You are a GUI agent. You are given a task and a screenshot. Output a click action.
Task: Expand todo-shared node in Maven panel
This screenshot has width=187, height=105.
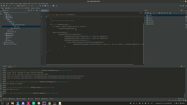click(145, 24)
